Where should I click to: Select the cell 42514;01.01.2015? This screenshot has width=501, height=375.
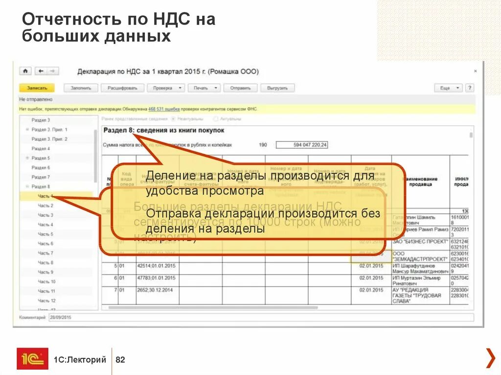pyautogui.click(x=158, y=268)
